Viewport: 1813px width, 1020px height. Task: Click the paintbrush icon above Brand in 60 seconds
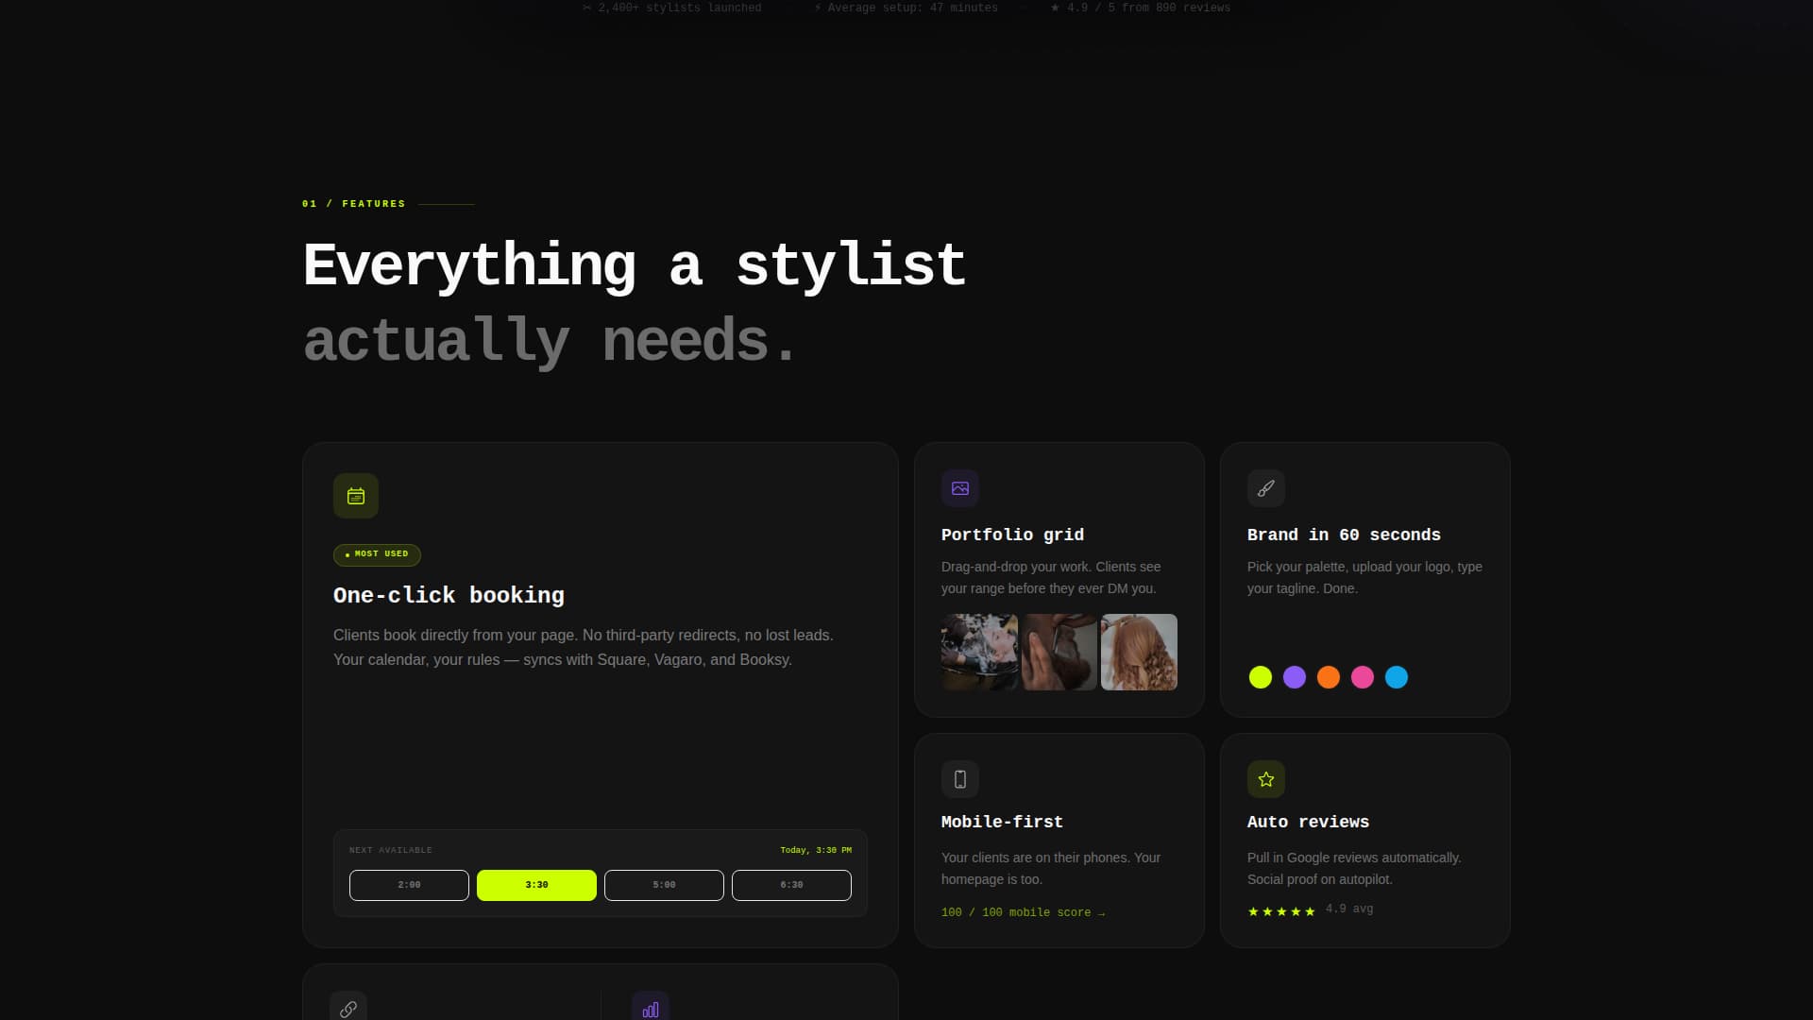coord(1266,488)
